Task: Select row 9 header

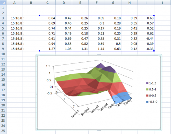Action: point(3,49)
